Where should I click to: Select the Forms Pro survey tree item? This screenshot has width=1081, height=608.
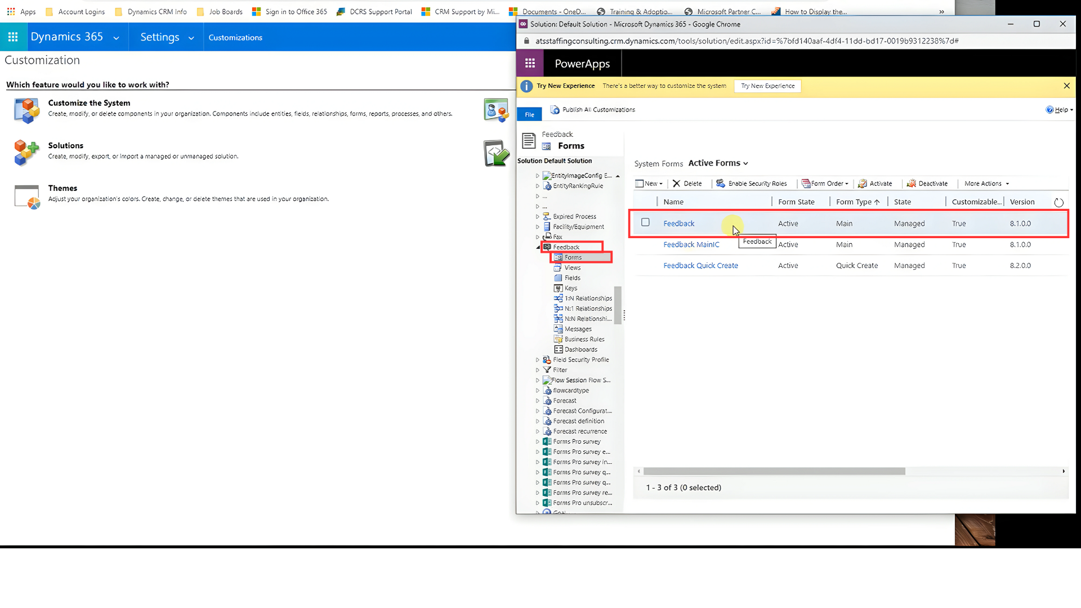click(577, 442)
